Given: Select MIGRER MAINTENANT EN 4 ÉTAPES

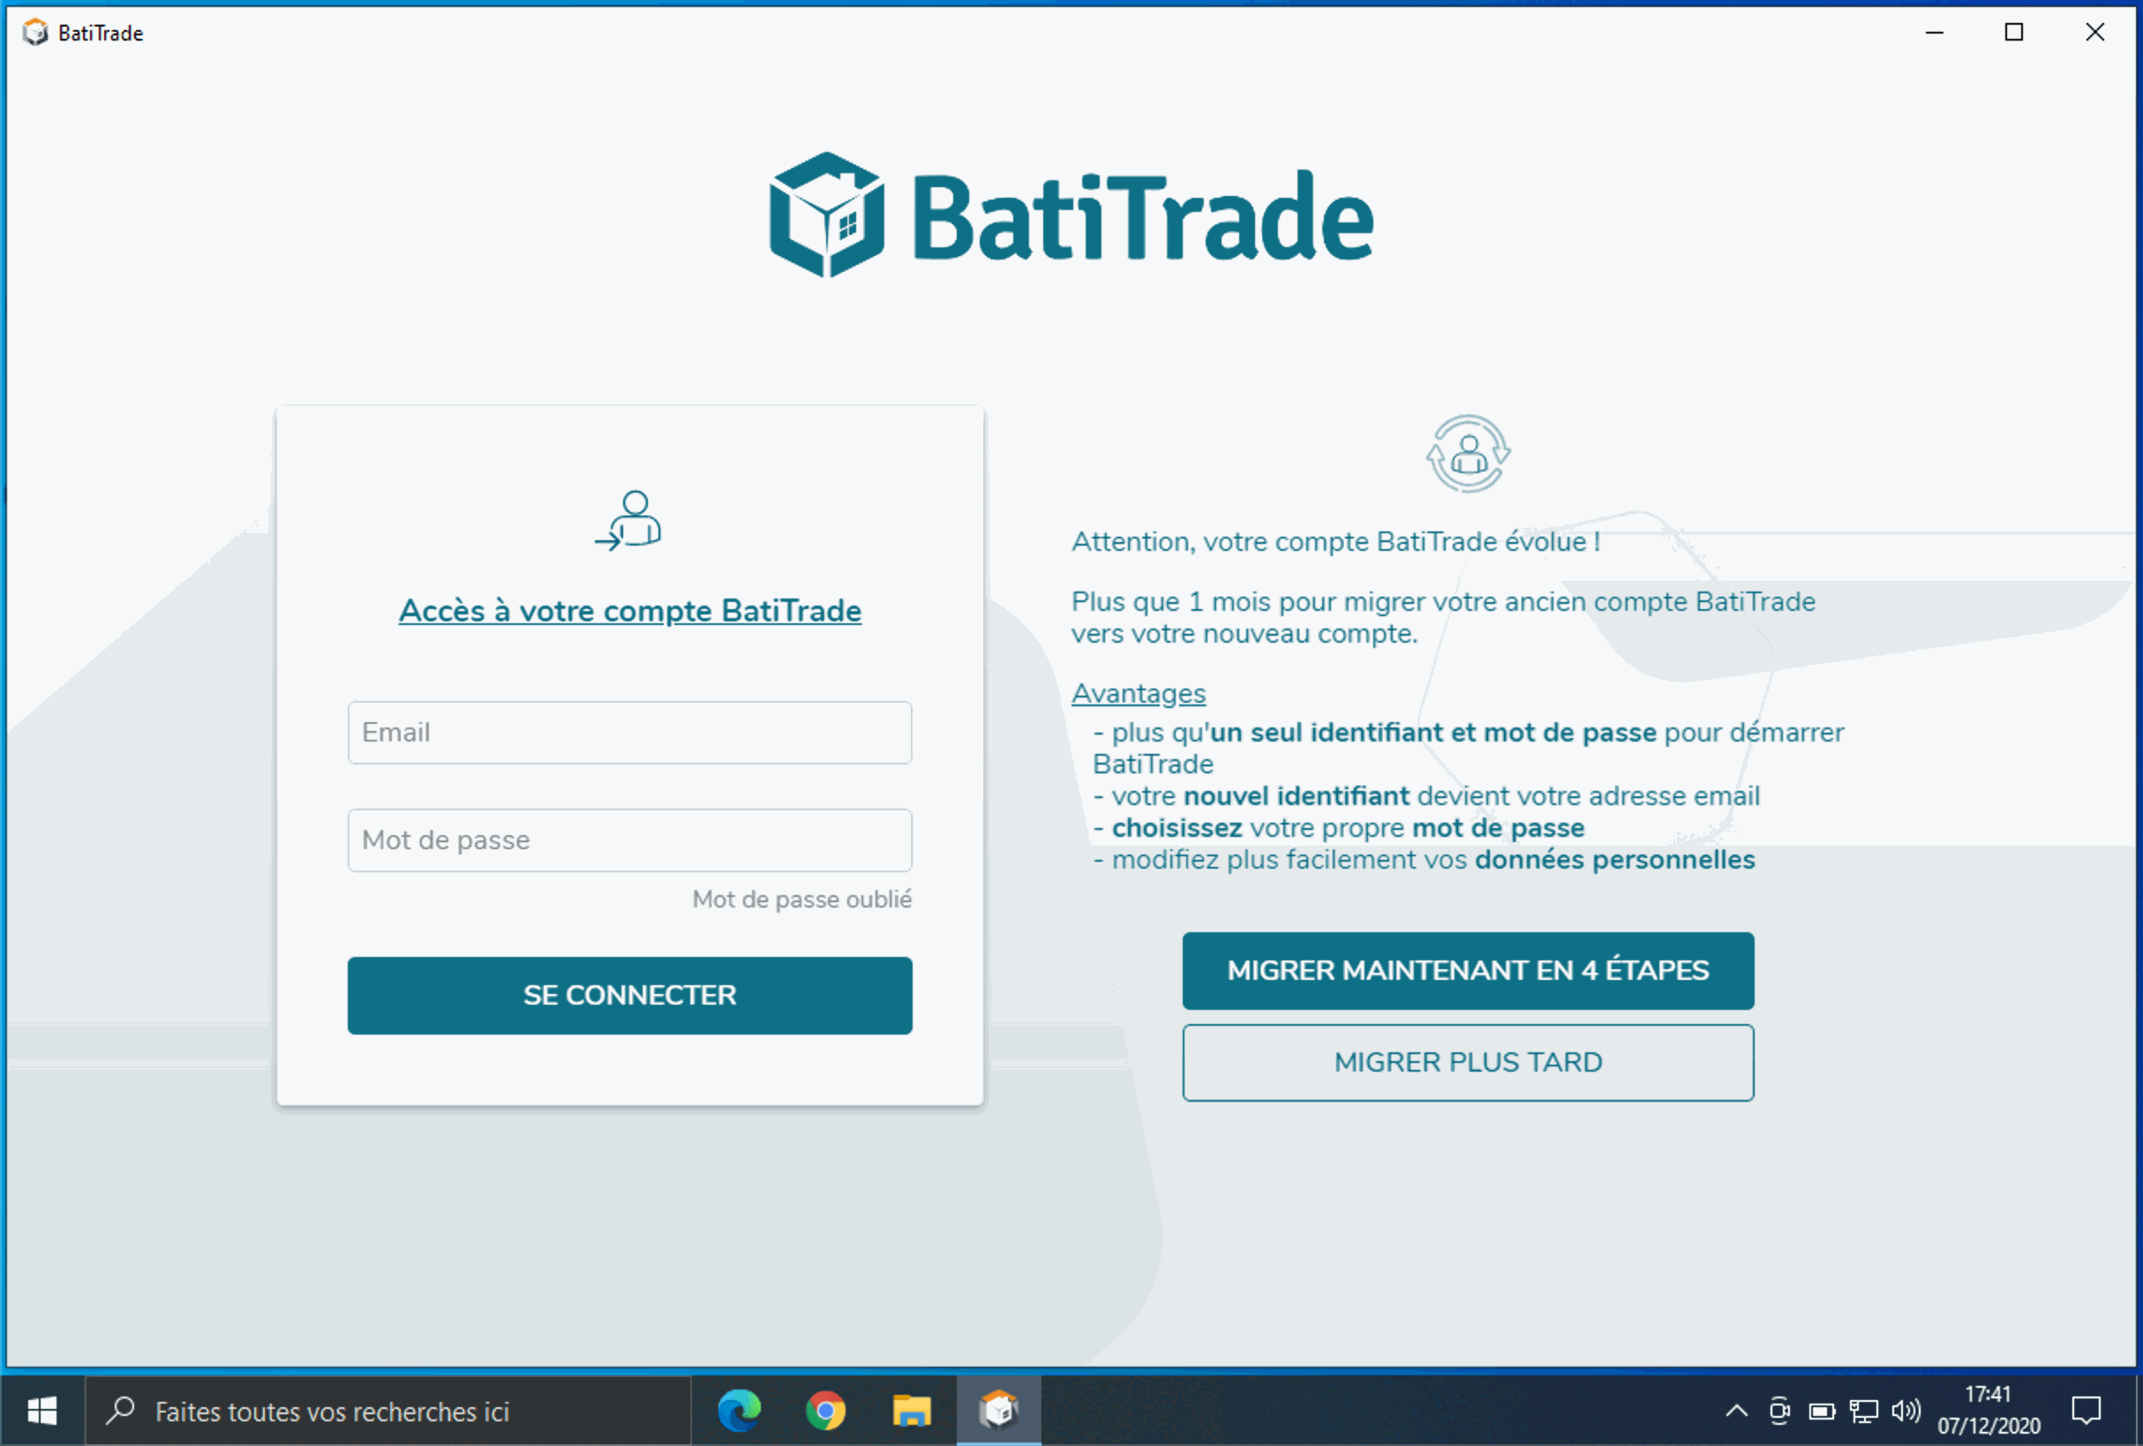Looking at the screenshot, I should pos(1468,970).
